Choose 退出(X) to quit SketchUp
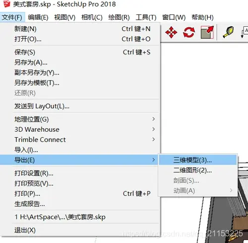Image resolution: width=248 pixels, height=243 pixels. point(80,230)
